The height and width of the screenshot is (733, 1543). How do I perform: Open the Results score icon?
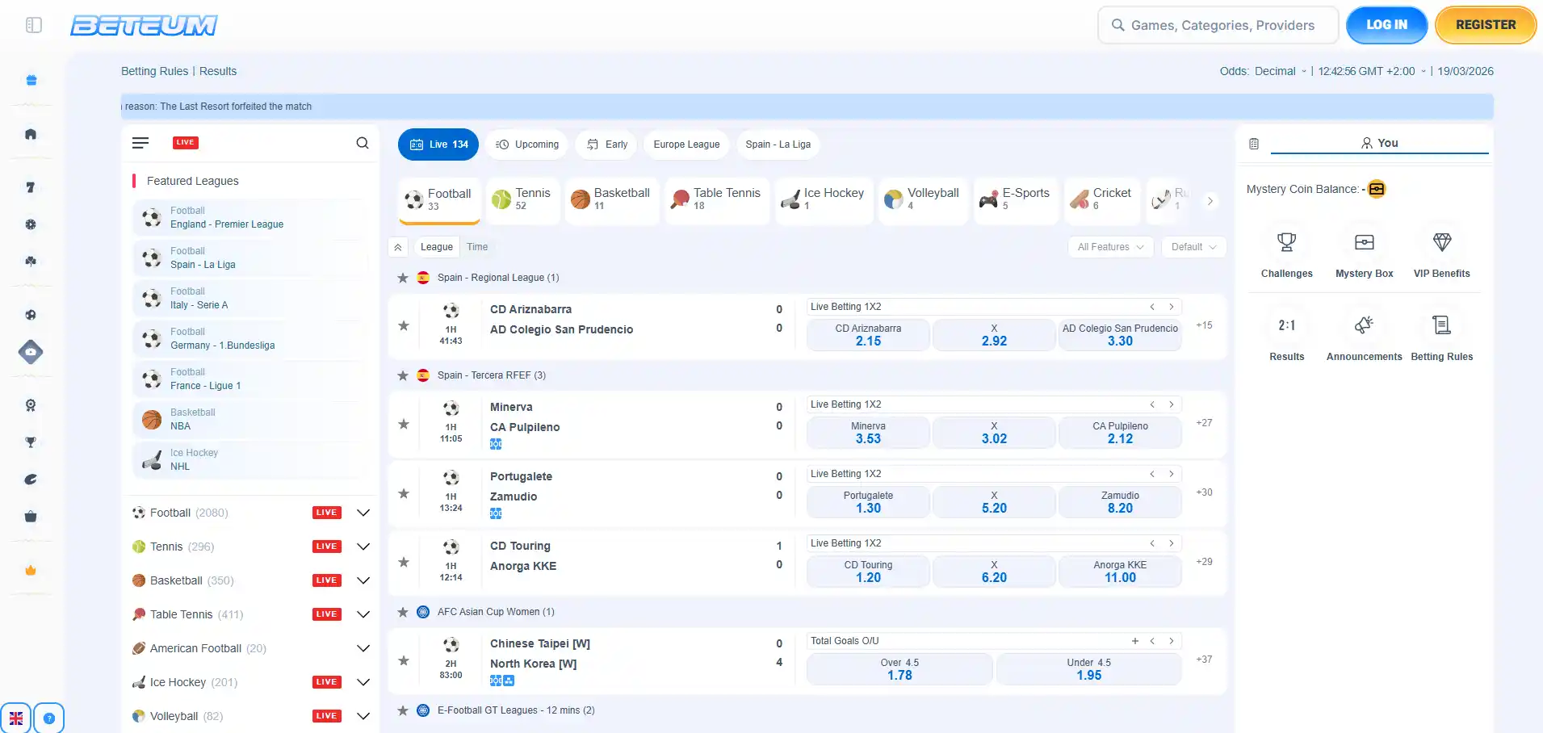[1287, 325]
